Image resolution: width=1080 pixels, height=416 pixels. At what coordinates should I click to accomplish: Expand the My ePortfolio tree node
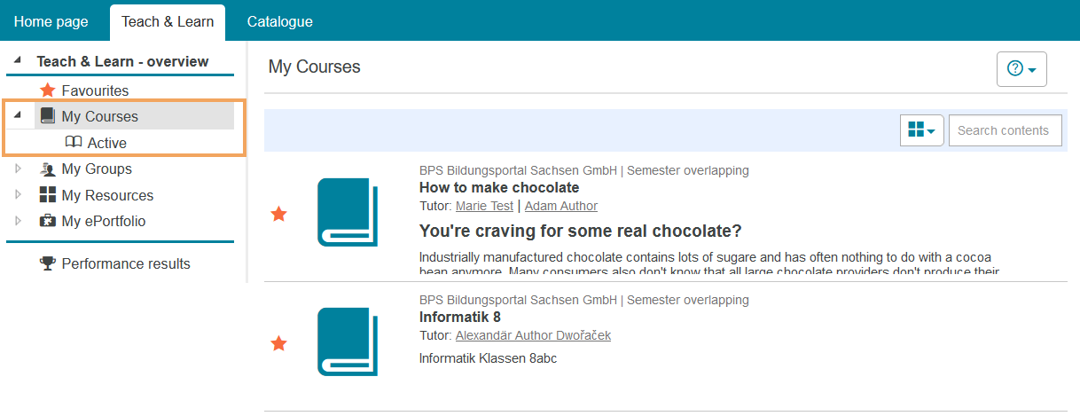click(19, 221)
